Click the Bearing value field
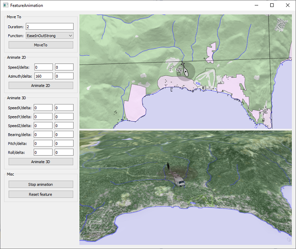Image resolution: width=296 pixels, height=249 pixels. point(43,134)
